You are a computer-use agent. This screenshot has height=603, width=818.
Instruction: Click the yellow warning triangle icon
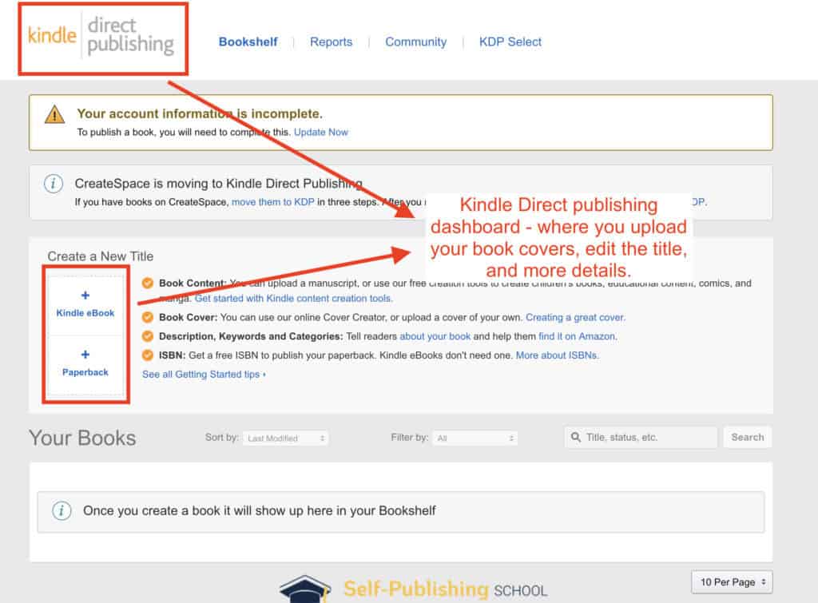click(x=54, y=116)
